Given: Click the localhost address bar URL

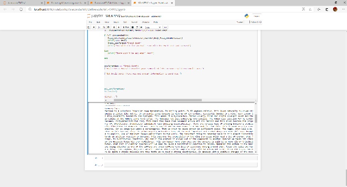Looking at the screenshot, I should pos(80,9).
